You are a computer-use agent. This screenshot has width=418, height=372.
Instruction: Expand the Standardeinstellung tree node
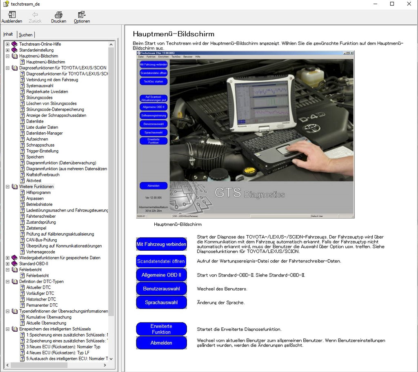click(7, 50)
